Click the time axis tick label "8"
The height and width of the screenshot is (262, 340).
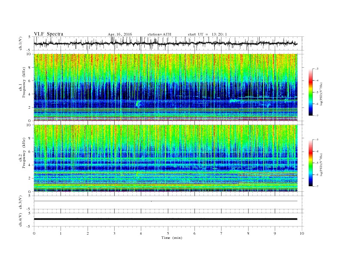[x=248, y=233]
